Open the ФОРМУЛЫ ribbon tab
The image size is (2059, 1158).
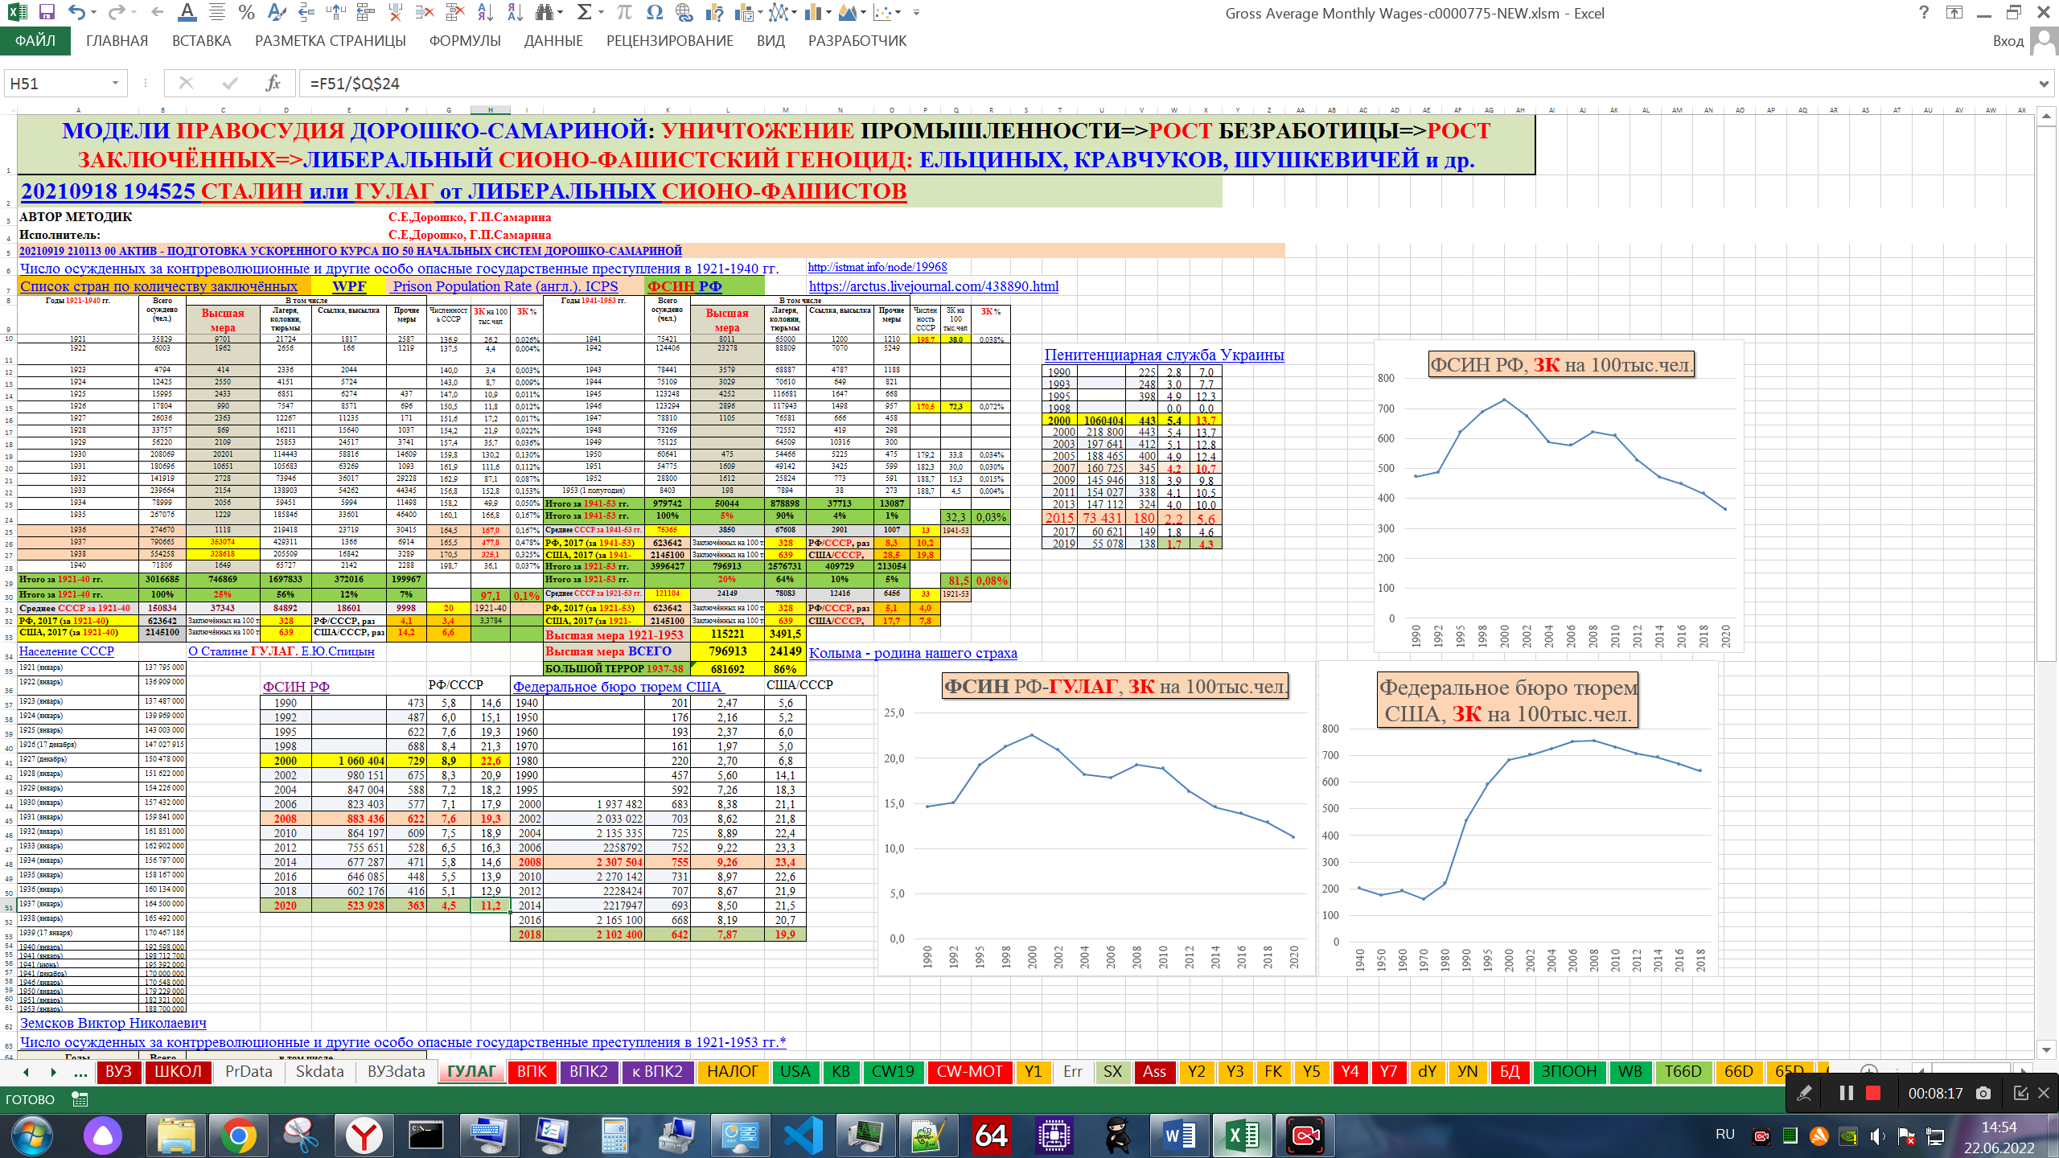465,41
